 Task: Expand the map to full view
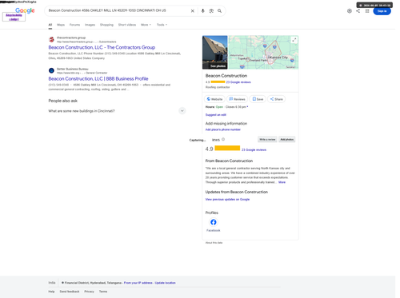pyautogui.click(x=294, y=40)
